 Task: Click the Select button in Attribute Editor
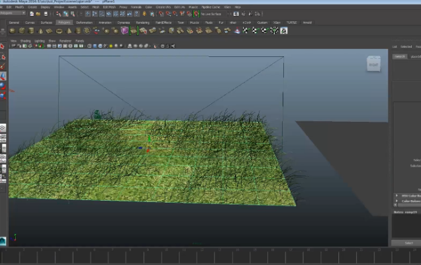tap(409, 242)
